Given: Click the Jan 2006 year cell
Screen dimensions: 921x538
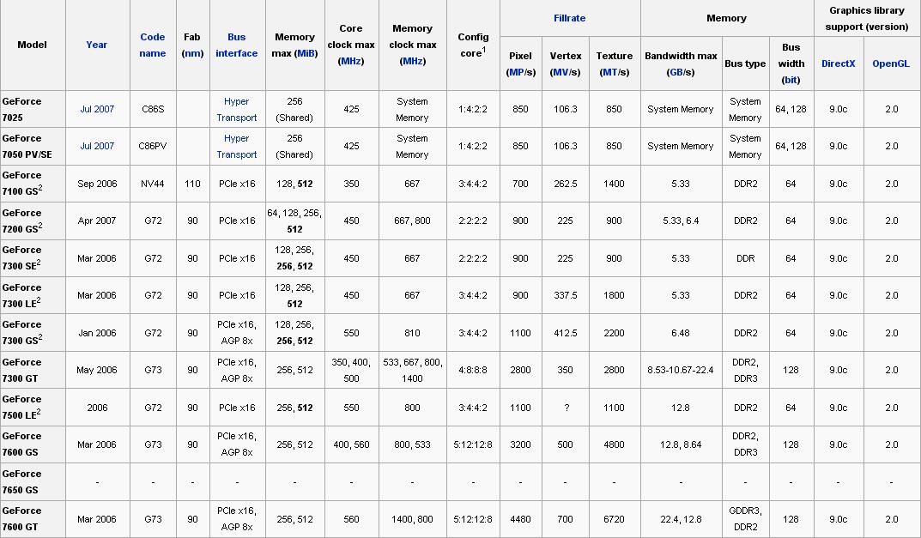Looking at the screenshot, I should (98, 333).
